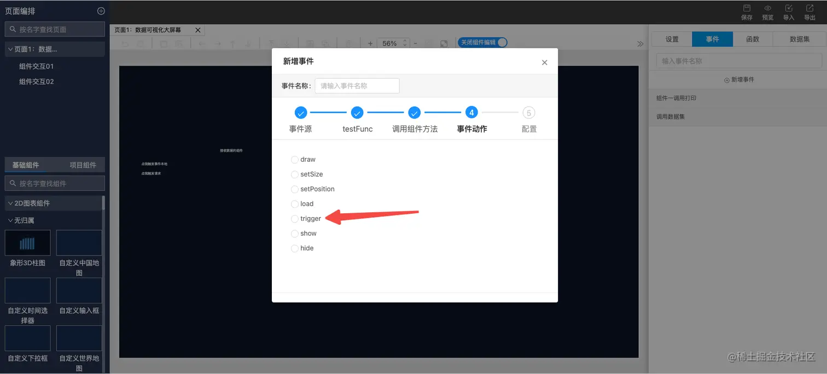The image size is (827, 374).
Task: Focus the 按名字查找页面 search field
Action: click(55, 30)
